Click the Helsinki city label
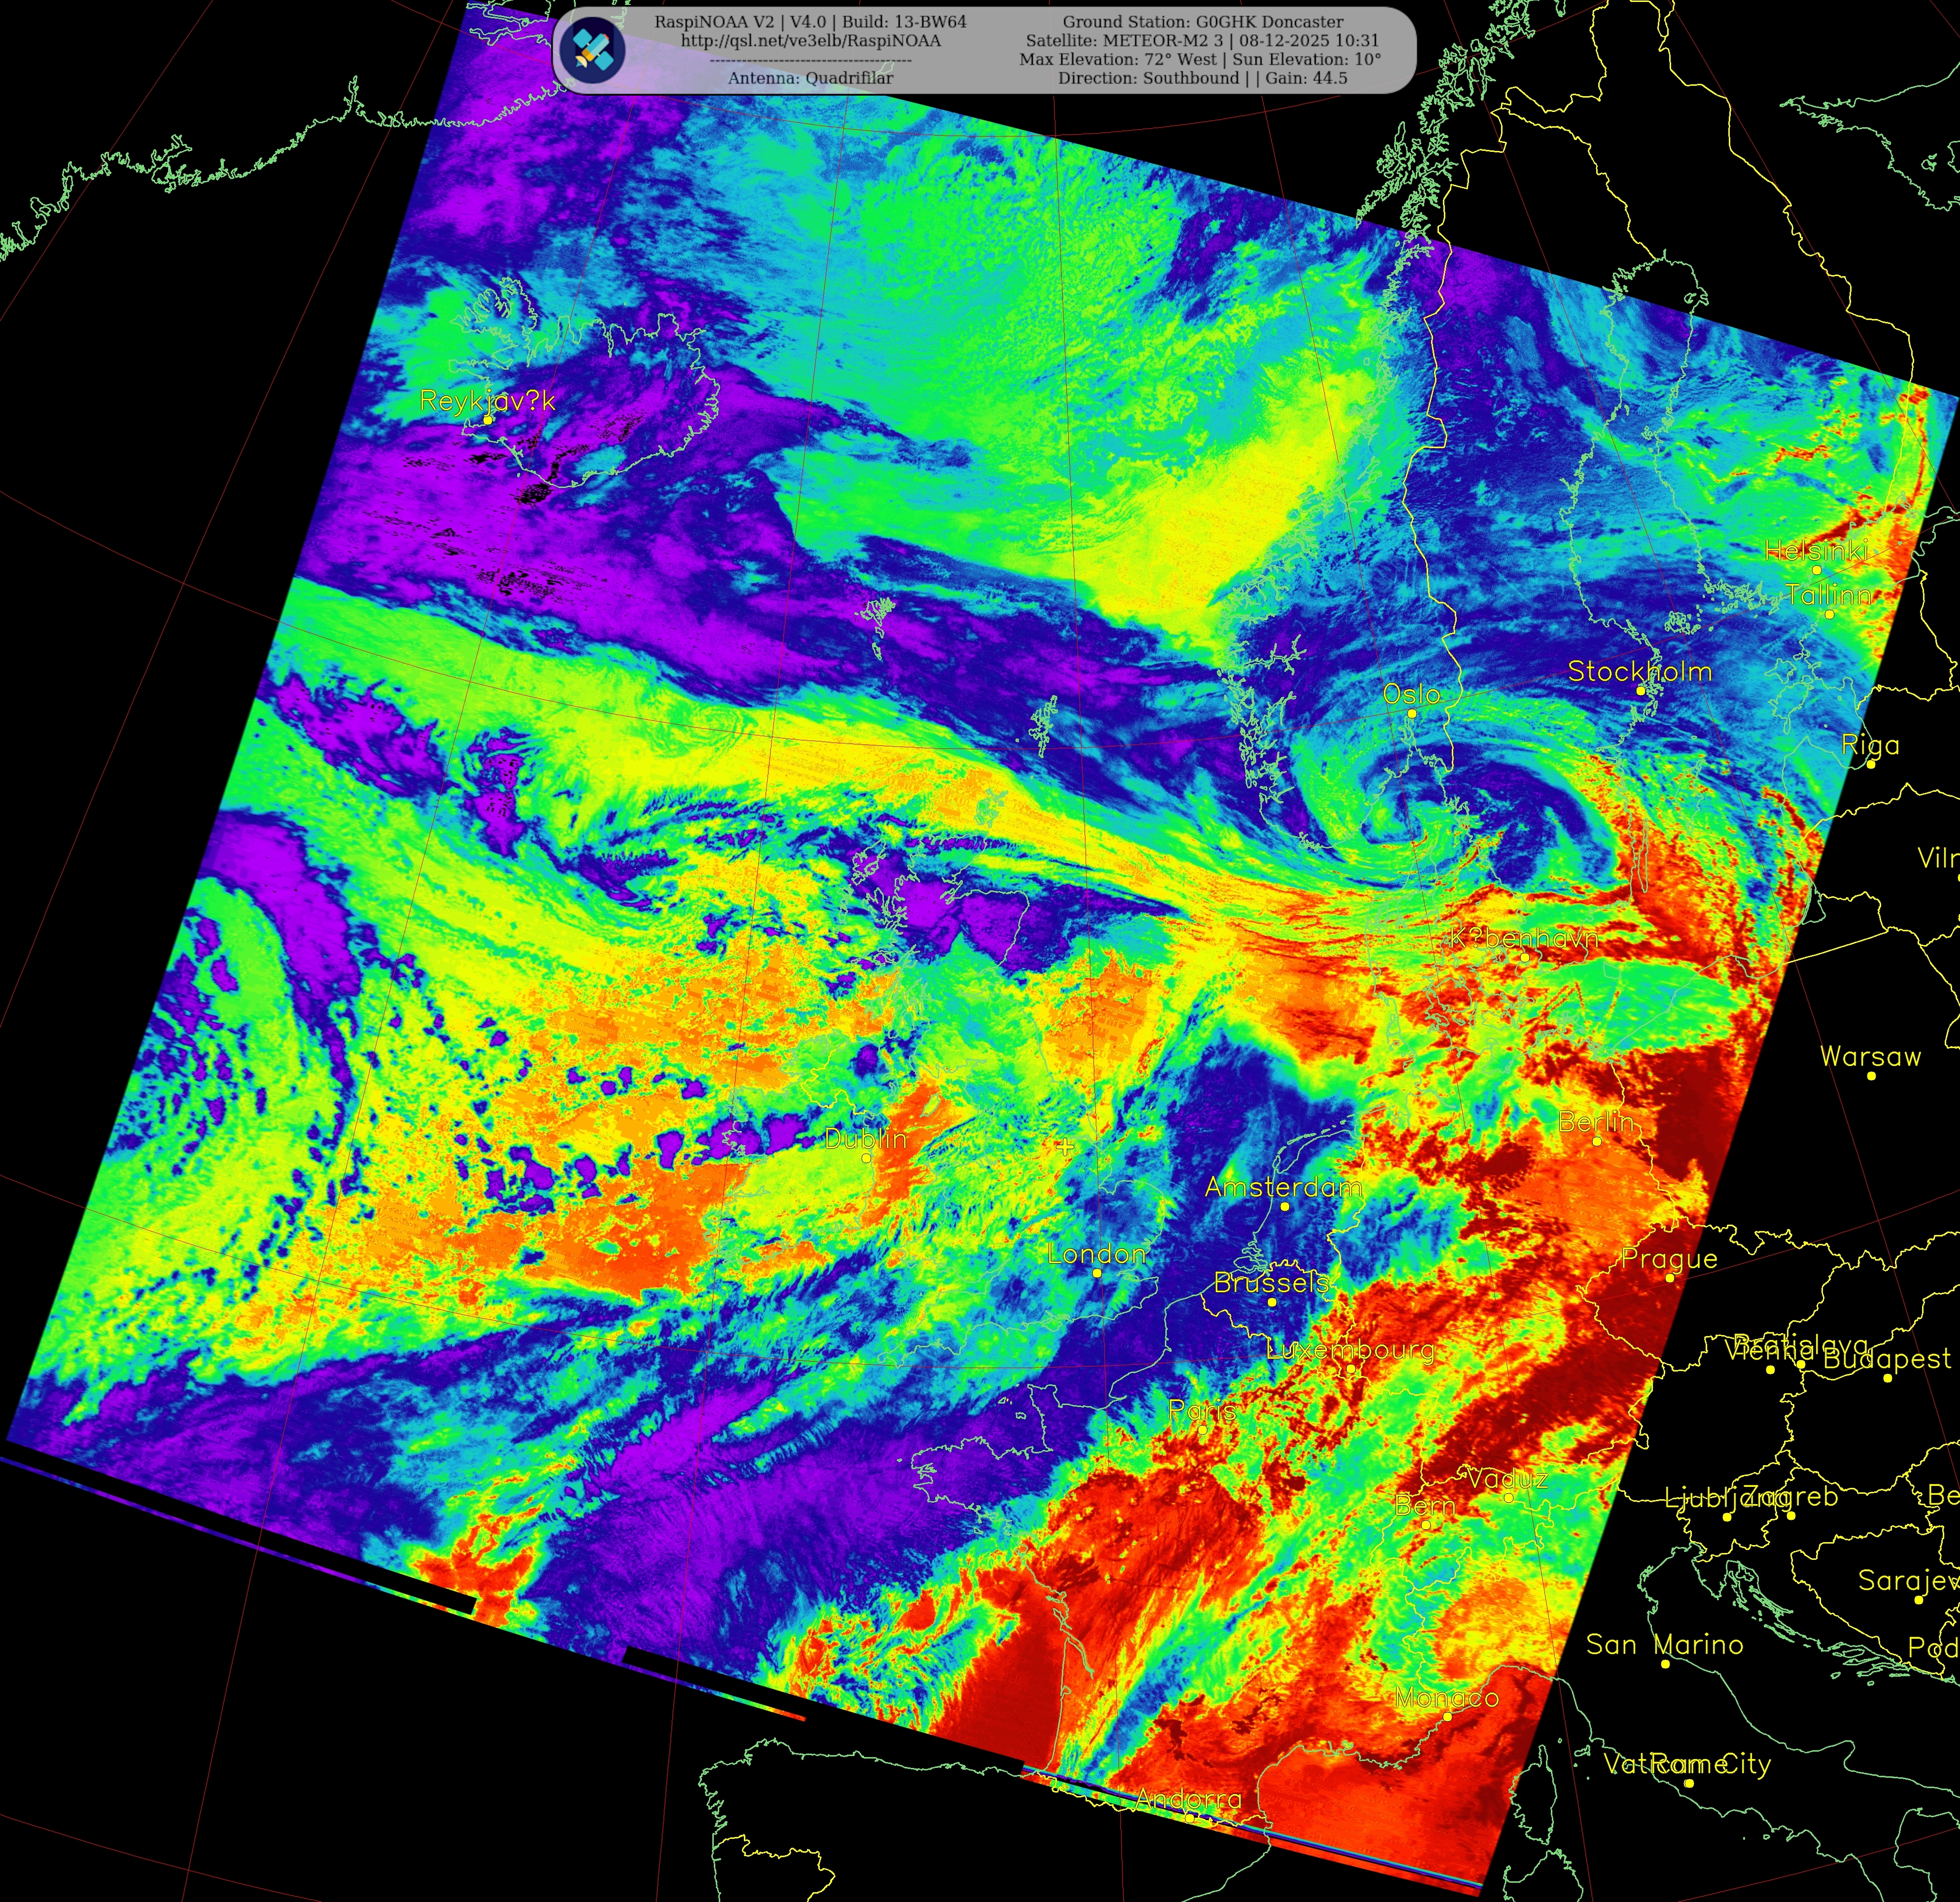Image resolution: width=1960 pixels, height=1902 pixels. [1816, 550]
